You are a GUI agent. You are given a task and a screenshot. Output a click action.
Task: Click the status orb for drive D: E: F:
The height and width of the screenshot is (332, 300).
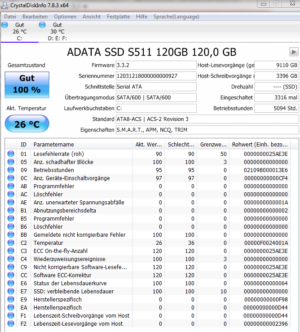click(42, 25)
